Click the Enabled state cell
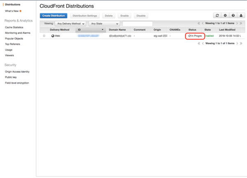Screen dimensions: 247x178 [x=209, y=36]
